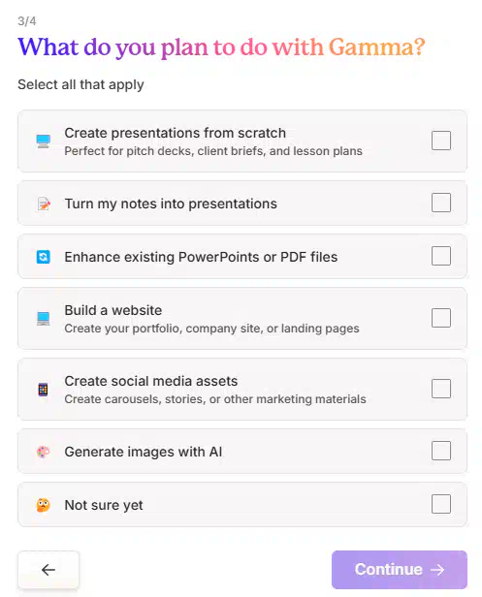Go back using the left arrow button
This screenshot has width=482, height=597.
[x=48, y=570]
